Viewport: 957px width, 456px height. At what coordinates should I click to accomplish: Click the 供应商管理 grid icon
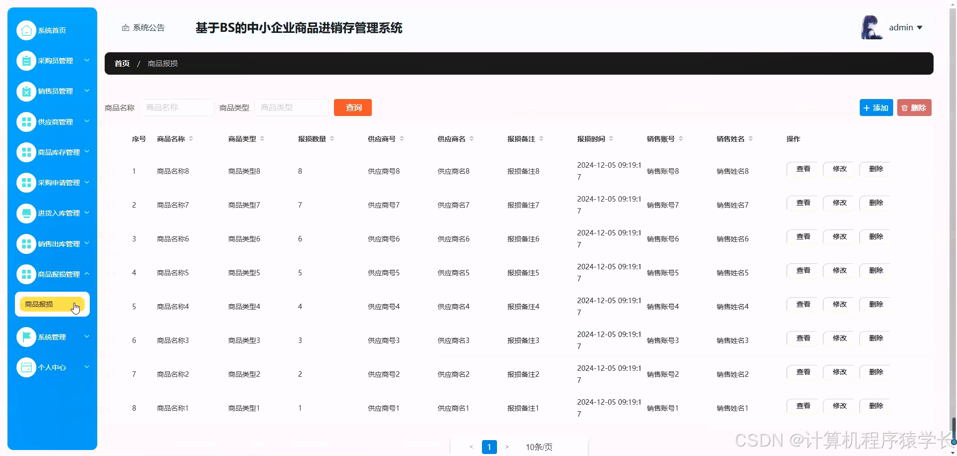[x=26, y=121]
